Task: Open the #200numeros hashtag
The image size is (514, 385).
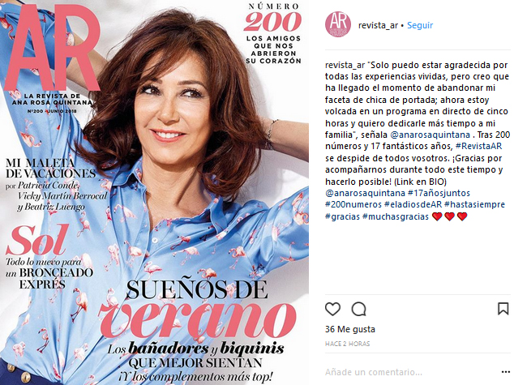Action: [x=353, y=204]
